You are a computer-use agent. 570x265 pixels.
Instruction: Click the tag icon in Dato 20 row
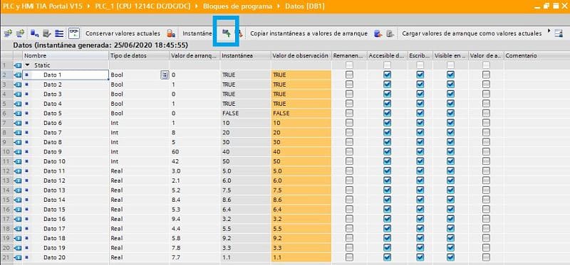(x=18, y=257)
